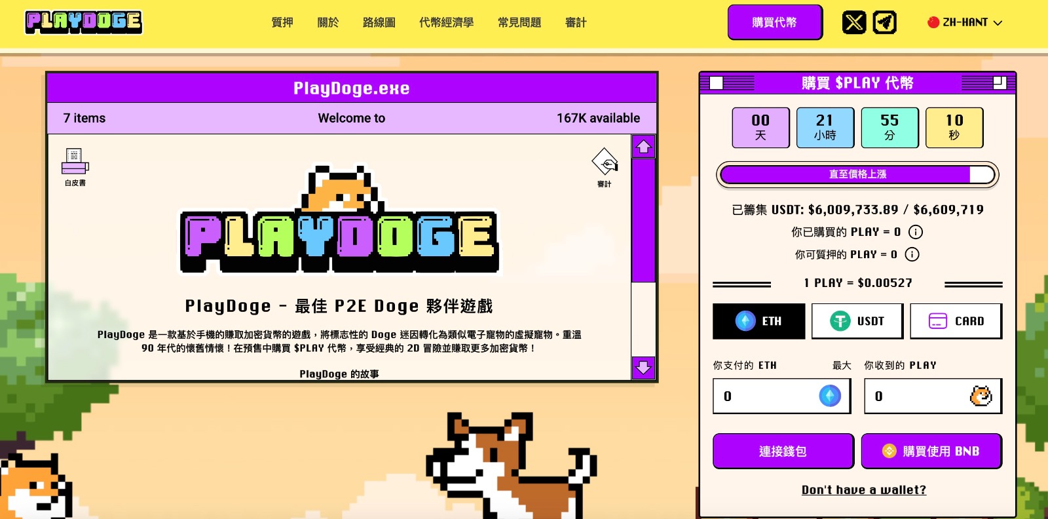This screenshot has width=1048, height=519.
Task: Click the 00 天 countdown box
Action: (x=760, y=128)
